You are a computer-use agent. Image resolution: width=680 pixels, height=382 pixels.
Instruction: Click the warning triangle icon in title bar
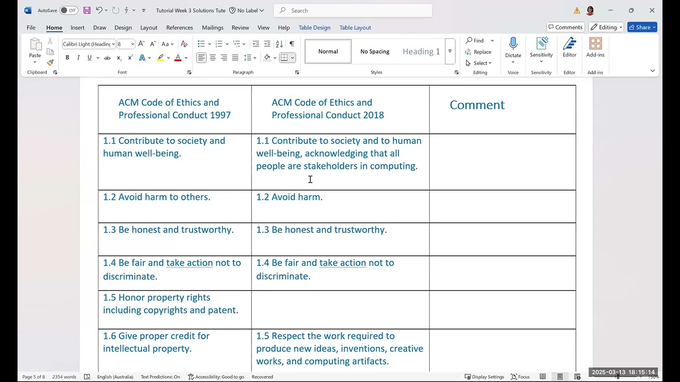pyautogui.click(x=577, y=11)
